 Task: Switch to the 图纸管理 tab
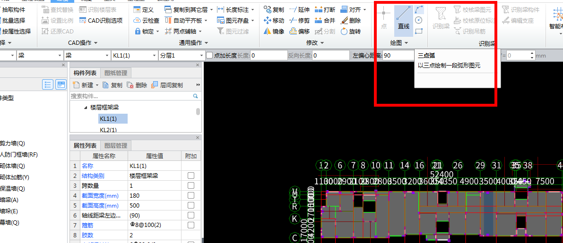[x=116, y=73]
